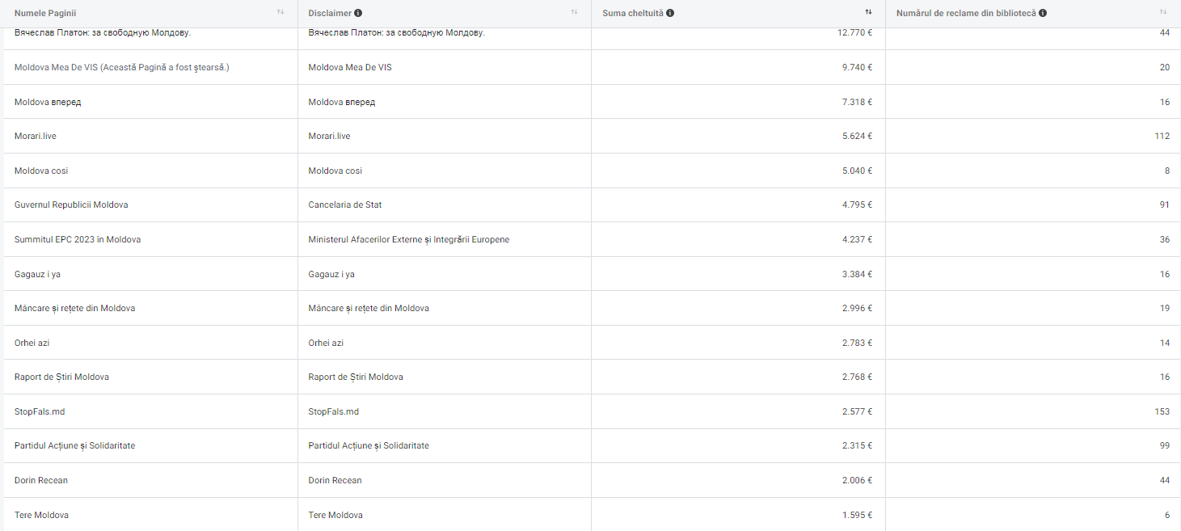Click info icon next to Disclaimer header
Image resolution: width=1181 pixels, height=531 pixels.
coord(358,13)
